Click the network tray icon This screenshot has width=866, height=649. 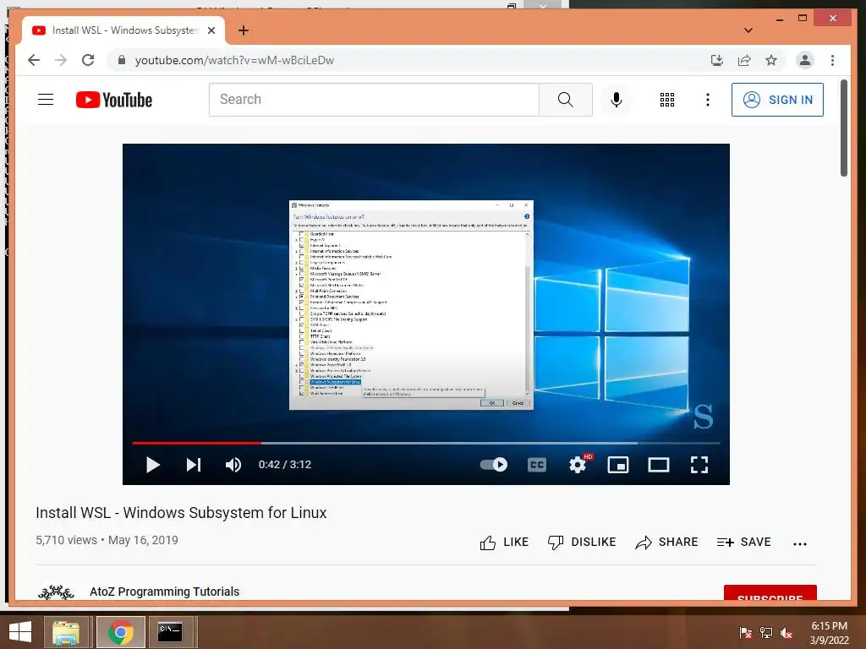[x=766, y=633]
